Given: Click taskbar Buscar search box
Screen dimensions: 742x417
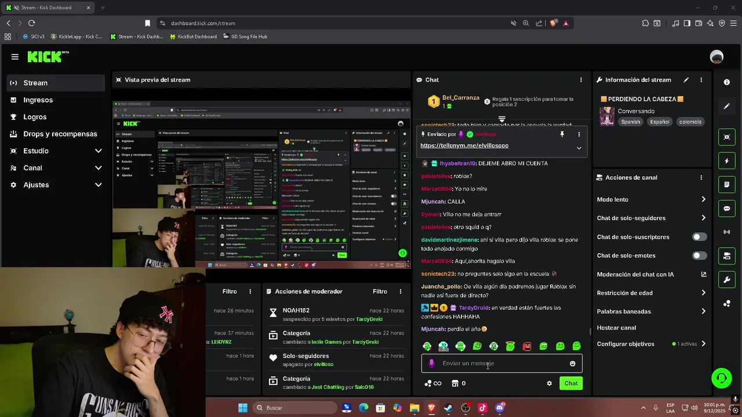Looking at the screenshot, I should point(294,408).
